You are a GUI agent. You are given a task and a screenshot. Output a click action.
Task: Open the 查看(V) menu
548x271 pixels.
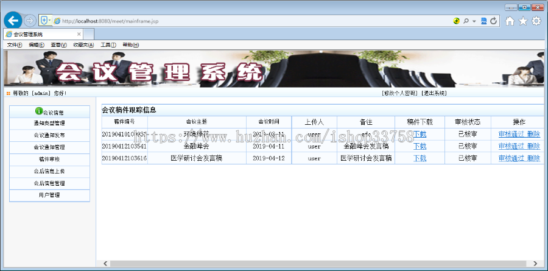point(58,44)
